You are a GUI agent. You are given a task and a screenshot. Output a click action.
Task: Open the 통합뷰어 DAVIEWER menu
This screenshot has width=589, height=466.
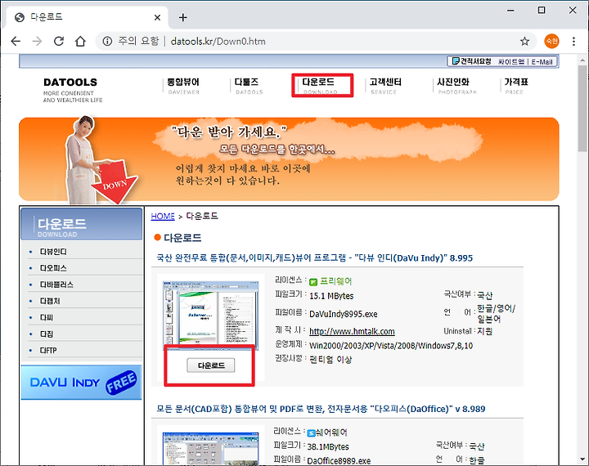[183, 86]
